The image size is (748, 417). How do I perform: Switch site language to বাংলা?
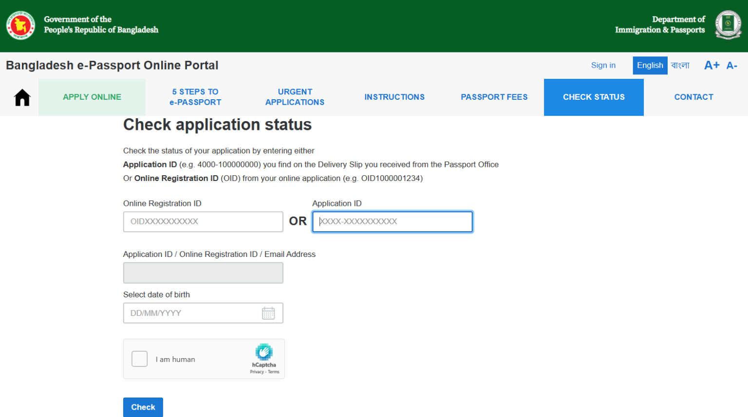680,65
